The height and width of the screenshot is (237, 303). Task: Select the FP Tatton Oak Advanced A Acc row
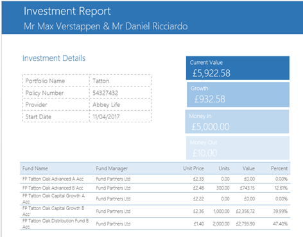tap(155, 179)
